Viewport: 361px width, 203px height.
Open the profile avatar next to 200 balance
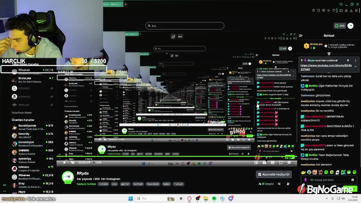pyautogui.click(x=351, y=26)
